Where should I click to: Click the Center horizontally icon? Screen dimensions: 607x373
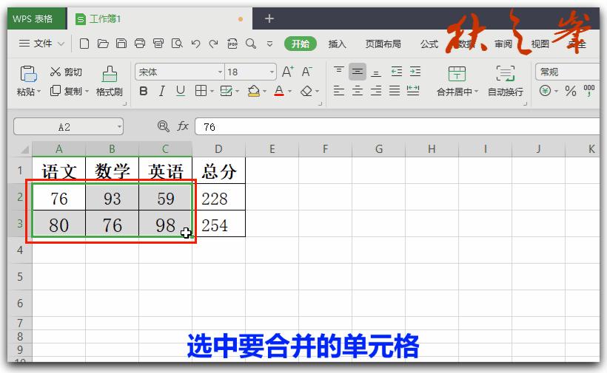358,91
